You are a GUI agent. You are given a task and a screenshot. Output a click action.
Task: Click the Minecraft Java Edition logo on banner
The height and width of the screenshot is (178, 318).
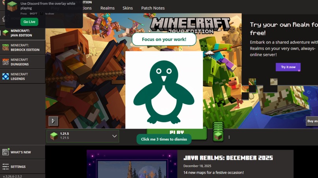190,25
